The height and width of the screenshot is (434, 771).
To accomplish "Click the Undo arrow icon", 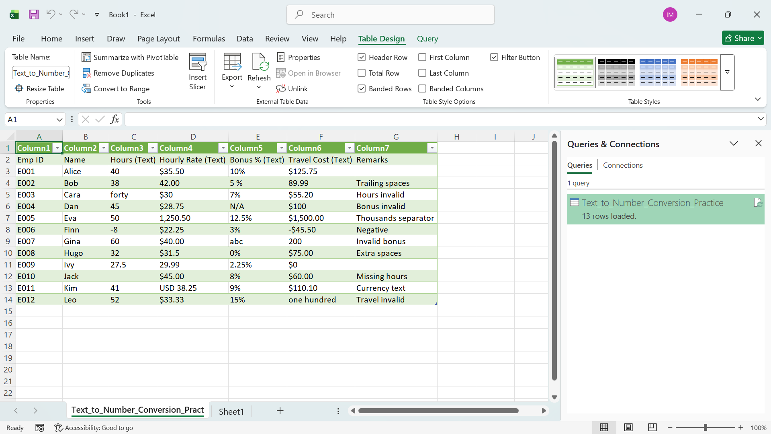I will (x=51, y=14).
